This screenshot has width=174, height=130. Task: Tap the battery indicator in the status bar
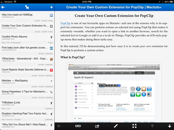coord(171,2)
